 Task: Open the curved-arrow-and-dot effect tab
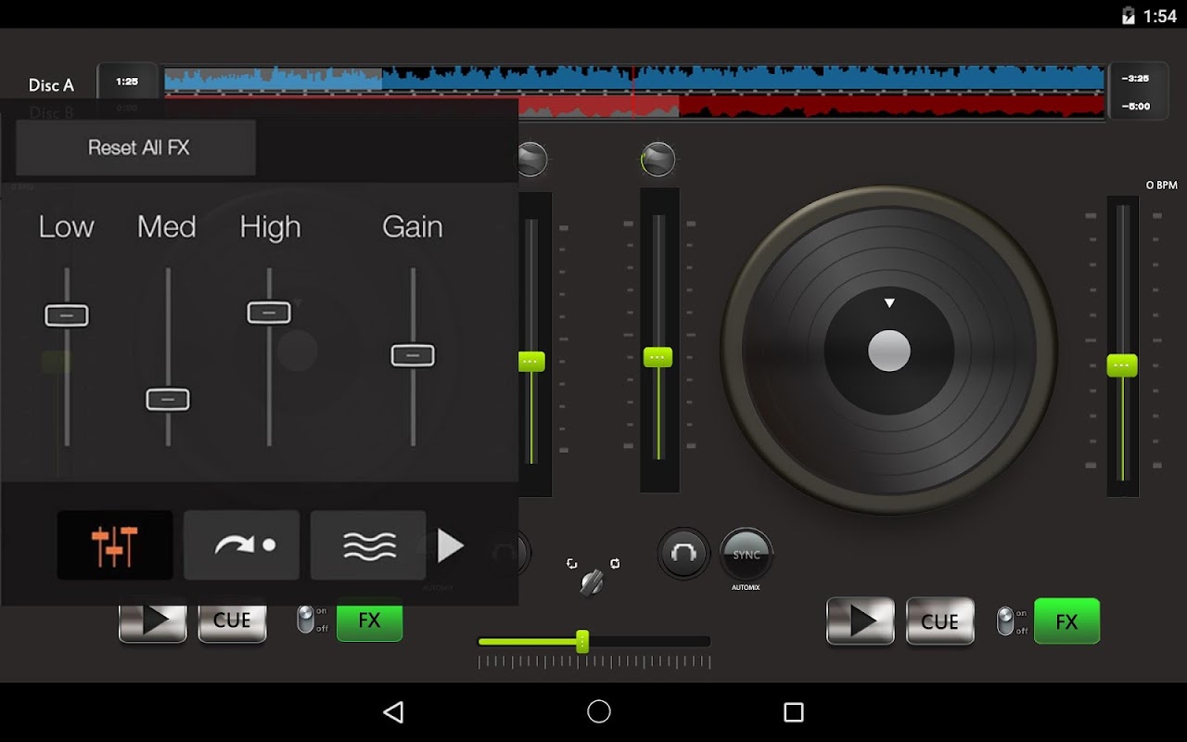pyautogui.click(x=241, y=545)
